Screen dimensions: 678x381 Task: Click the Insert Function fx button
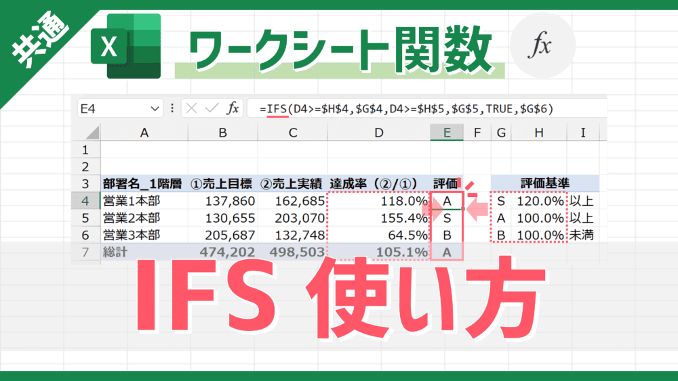[x=233, y=108]
